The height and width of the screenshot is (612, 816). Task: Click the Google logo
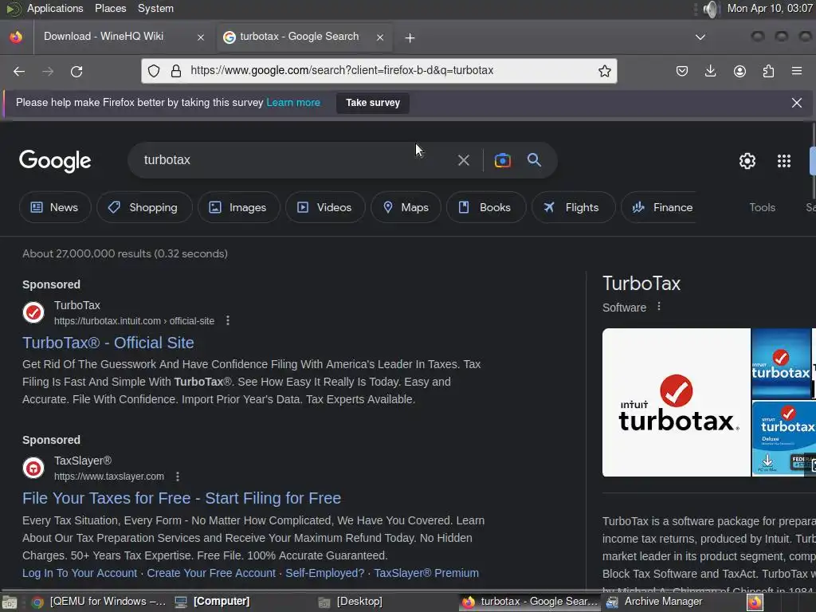point(55,161)
